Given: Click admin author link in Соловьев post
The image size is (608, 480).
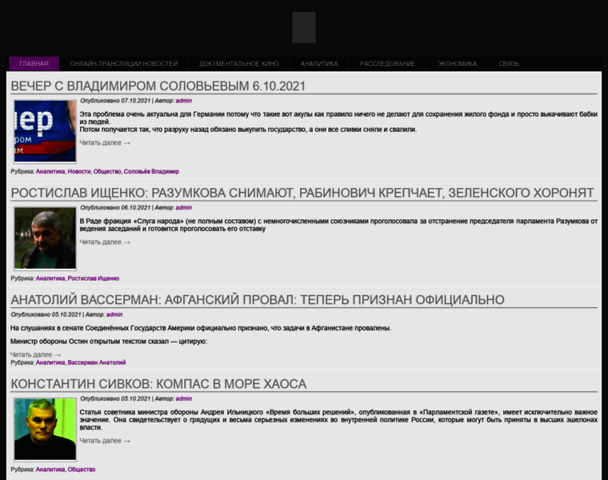Looking at the screenshot, I should click(184, 101).
